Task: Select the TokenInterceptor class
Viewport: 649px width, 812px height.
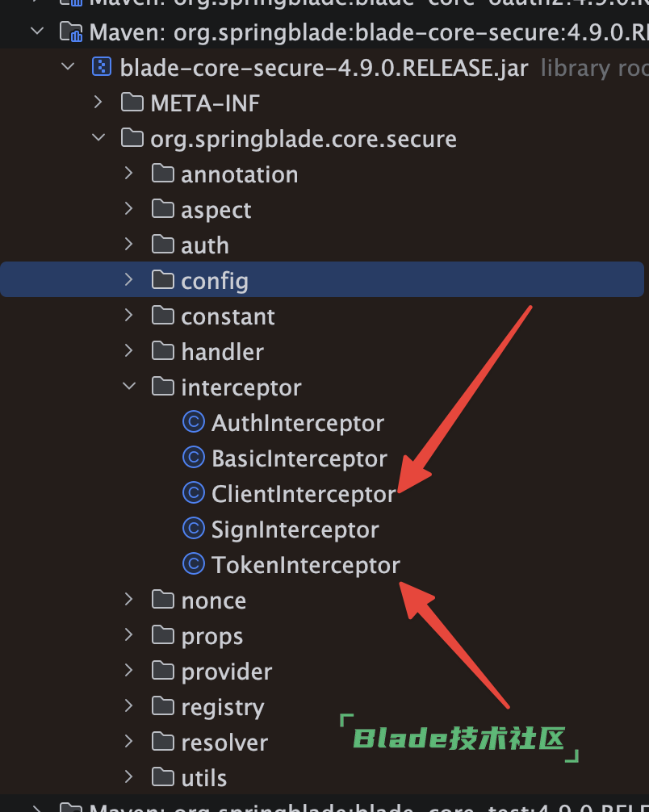Action: point(305,564)
